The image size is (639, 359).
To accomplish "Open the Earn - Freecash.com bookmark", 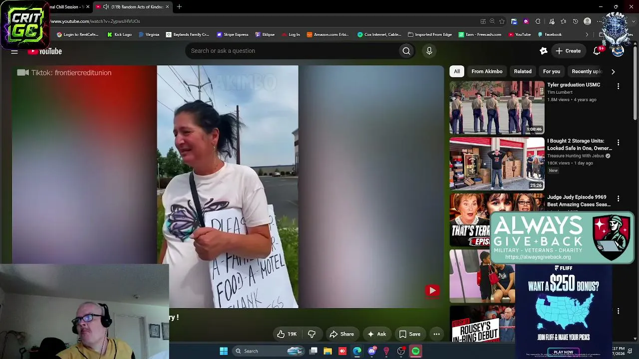I will (480, 34).
